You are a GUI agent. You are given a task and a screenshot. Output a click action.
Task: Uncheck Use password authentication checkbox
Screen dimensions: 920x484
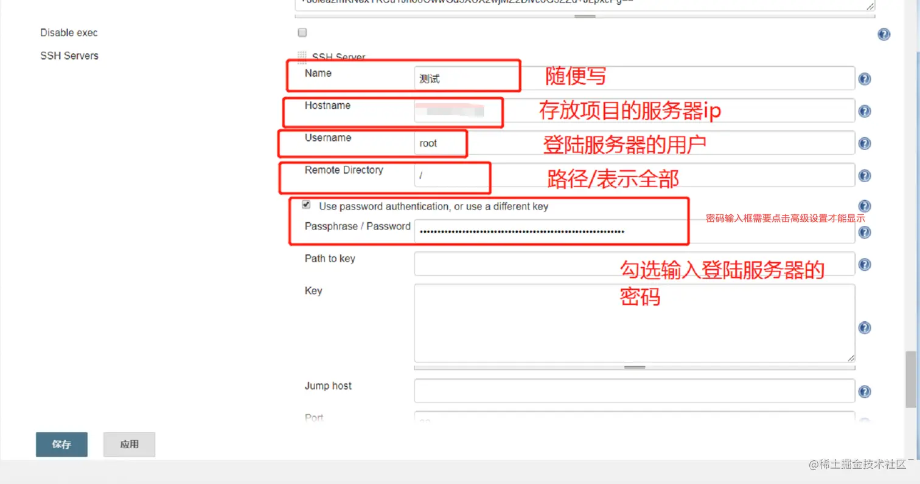[x=306, y=205]
